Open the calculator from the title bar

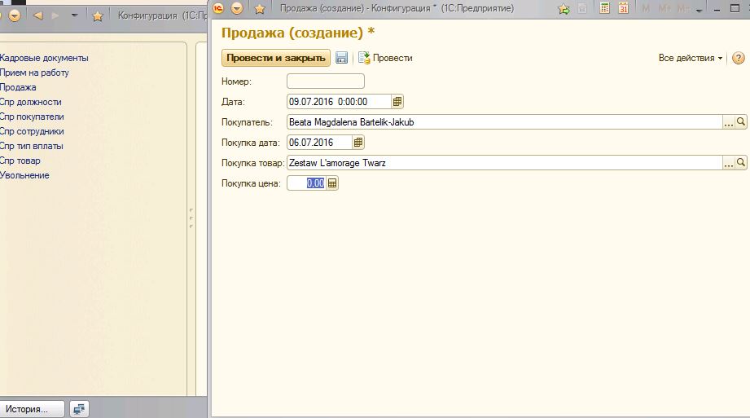605,8
